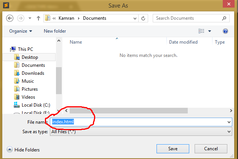Select Local Disk (C:) drive
Screen dimensions: 238x159
[x=35, y=105]
